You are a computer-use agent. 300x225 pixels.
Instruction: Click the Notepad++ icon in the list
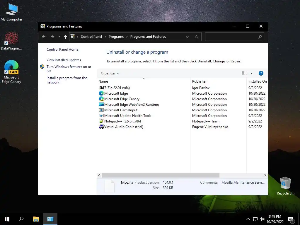click(101, 121)
